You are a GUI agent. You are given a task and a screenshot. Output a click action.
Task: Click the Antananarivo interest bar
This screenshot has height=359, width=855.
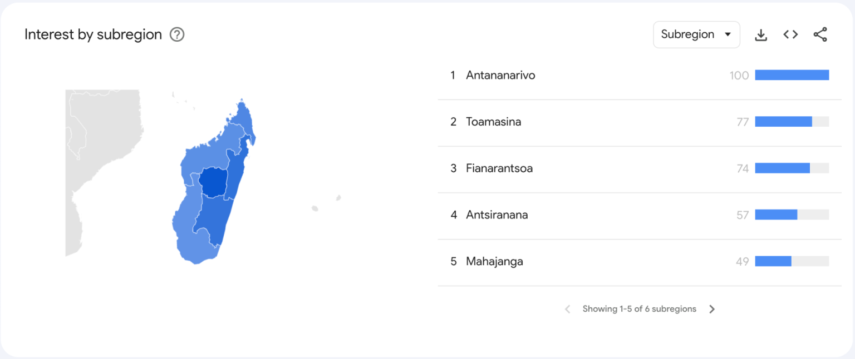pos(792,75)
